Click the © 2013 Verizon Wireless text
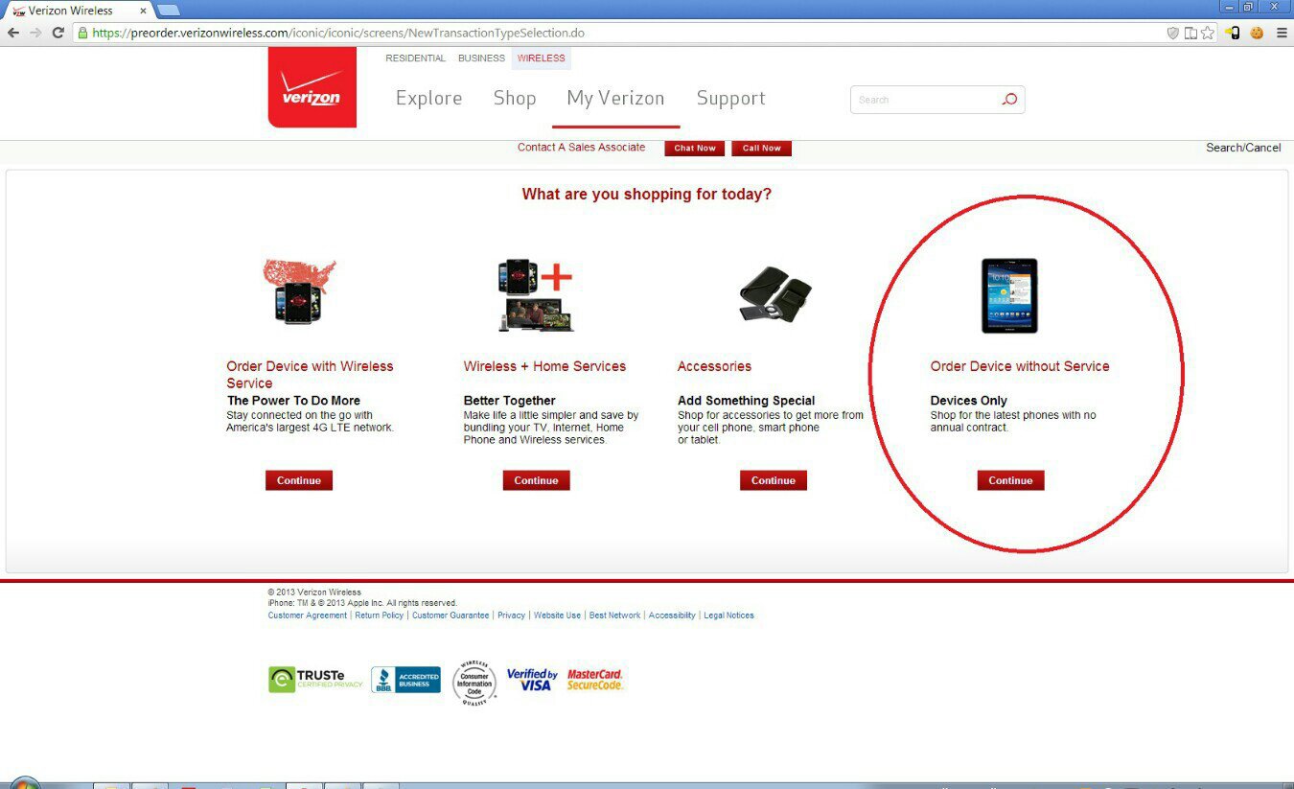Viewport: 1294px width, 789px height. tap(314, 592)
